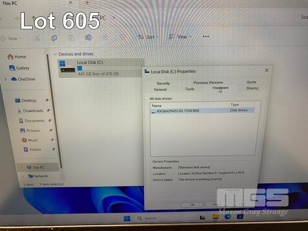Open the See more ellipsis menu
This screenshot has width=308, height=231.
coord(206,37)
